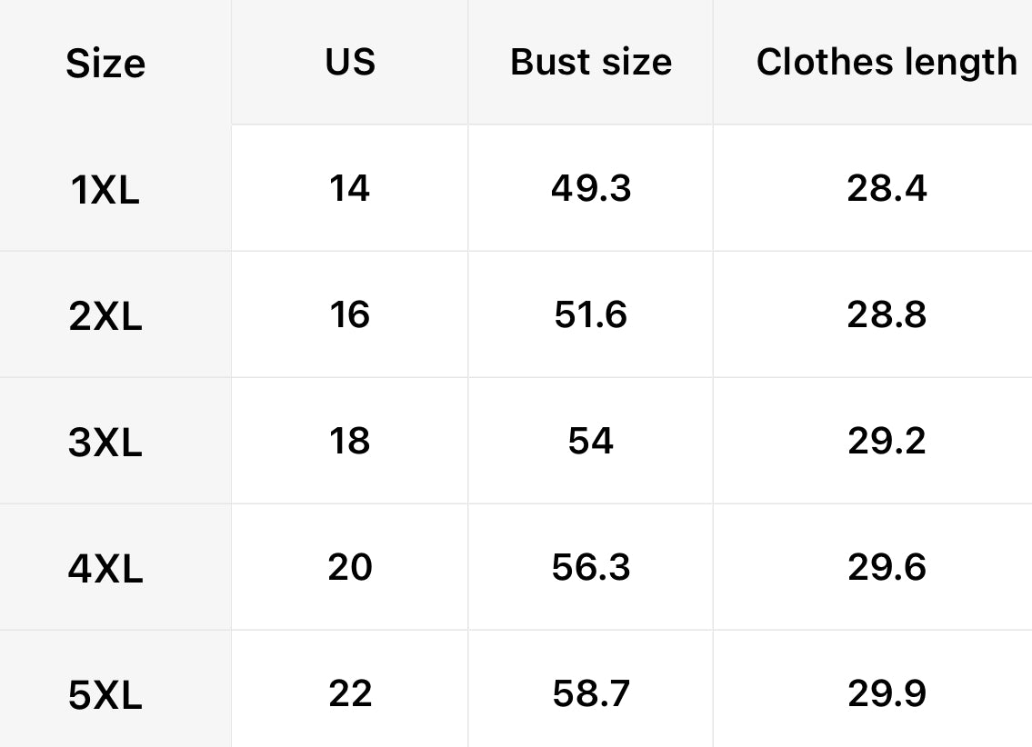Select bust size 54 value
This screenshot has height=747, width=1032.
[591, 441]
